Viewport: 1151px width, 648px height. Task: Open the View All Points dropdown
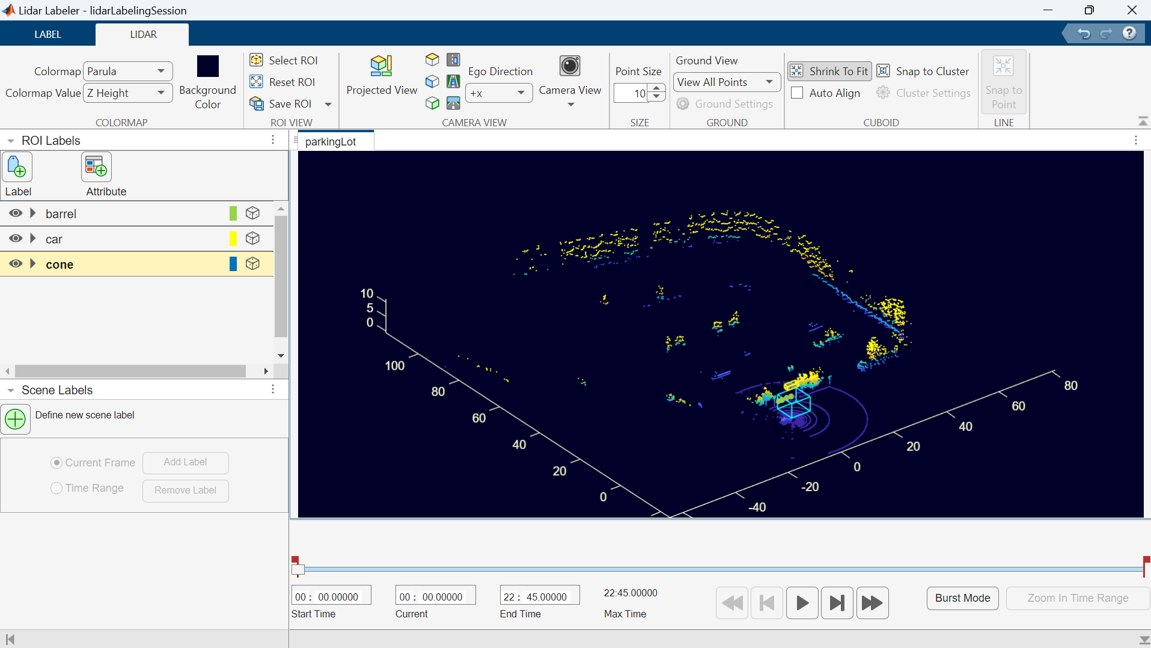click(x=727, y=82)
